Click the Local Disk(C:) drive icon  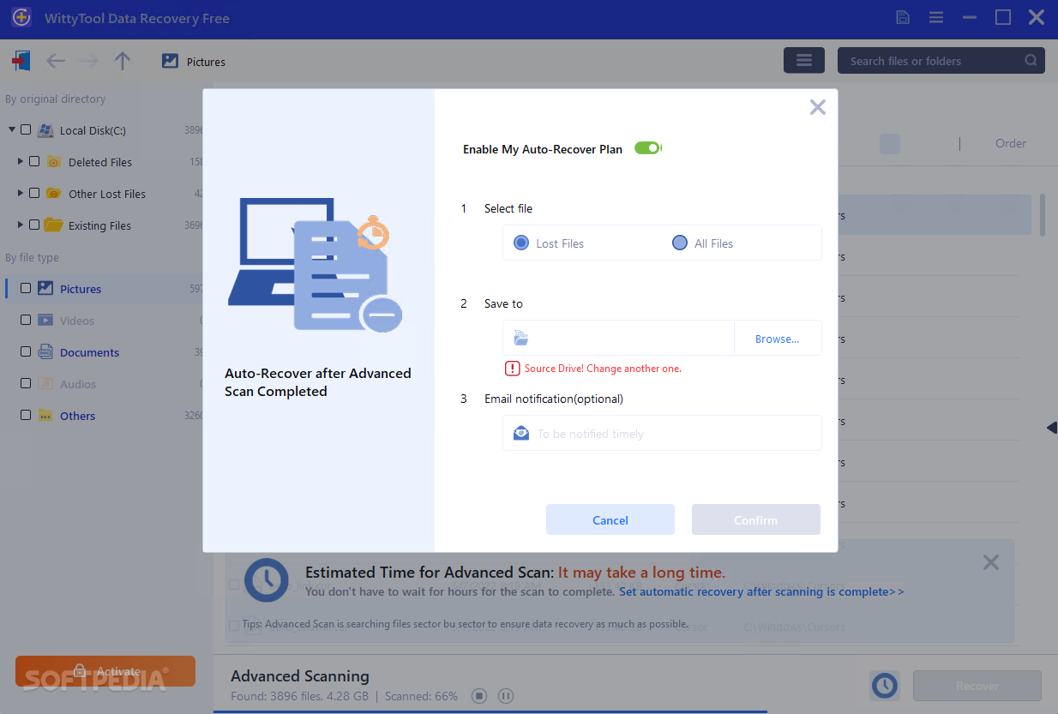pos(45,130)
